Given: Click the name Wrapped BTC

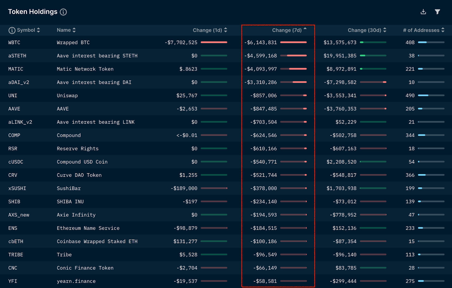Looking at the screenshot, I should 73,42.
